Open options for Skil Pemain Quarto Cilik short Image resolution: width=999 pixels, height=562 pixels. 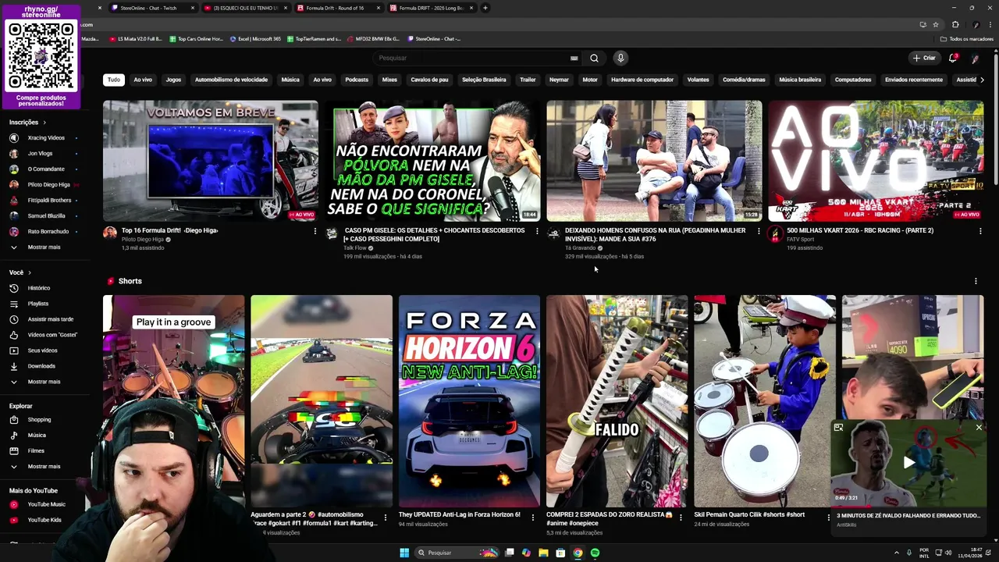click(x=829, y=517)
